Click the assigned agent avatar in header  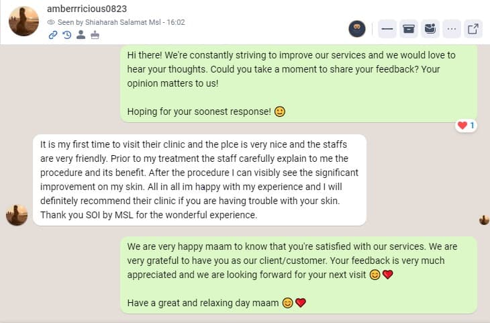[x=357, y=29]
